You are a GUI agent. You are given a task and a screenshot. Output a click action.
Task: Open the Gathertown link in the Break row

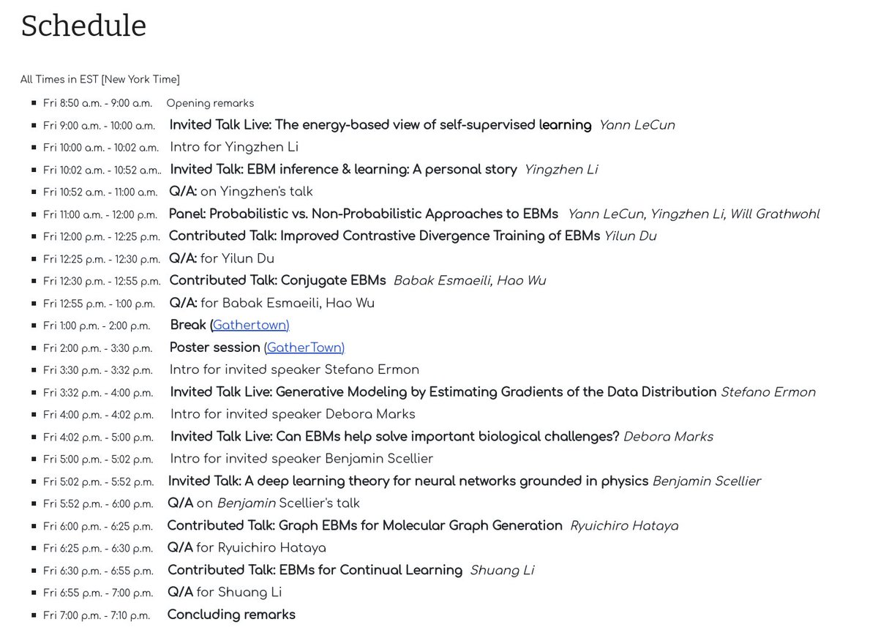251,325
